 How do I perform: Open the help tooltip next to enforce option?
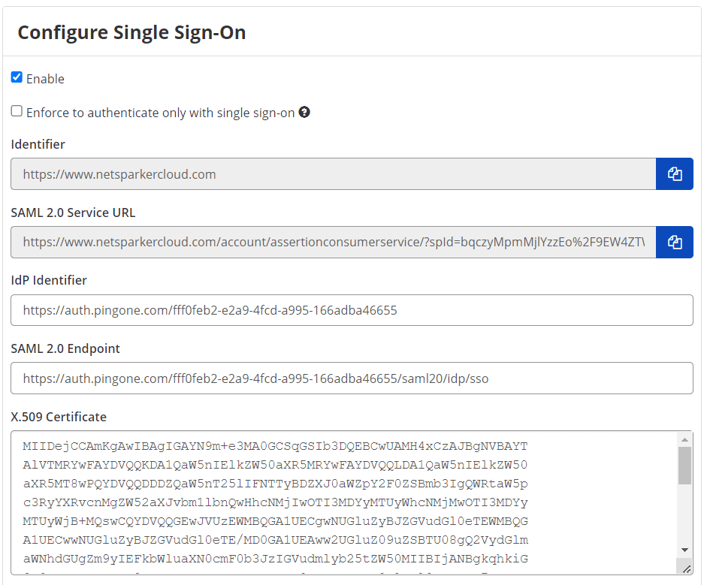(x=304, y=112)
